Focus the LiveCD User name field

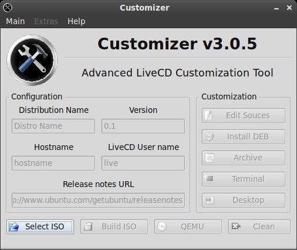pyautogui.click(x=143, y=163)
